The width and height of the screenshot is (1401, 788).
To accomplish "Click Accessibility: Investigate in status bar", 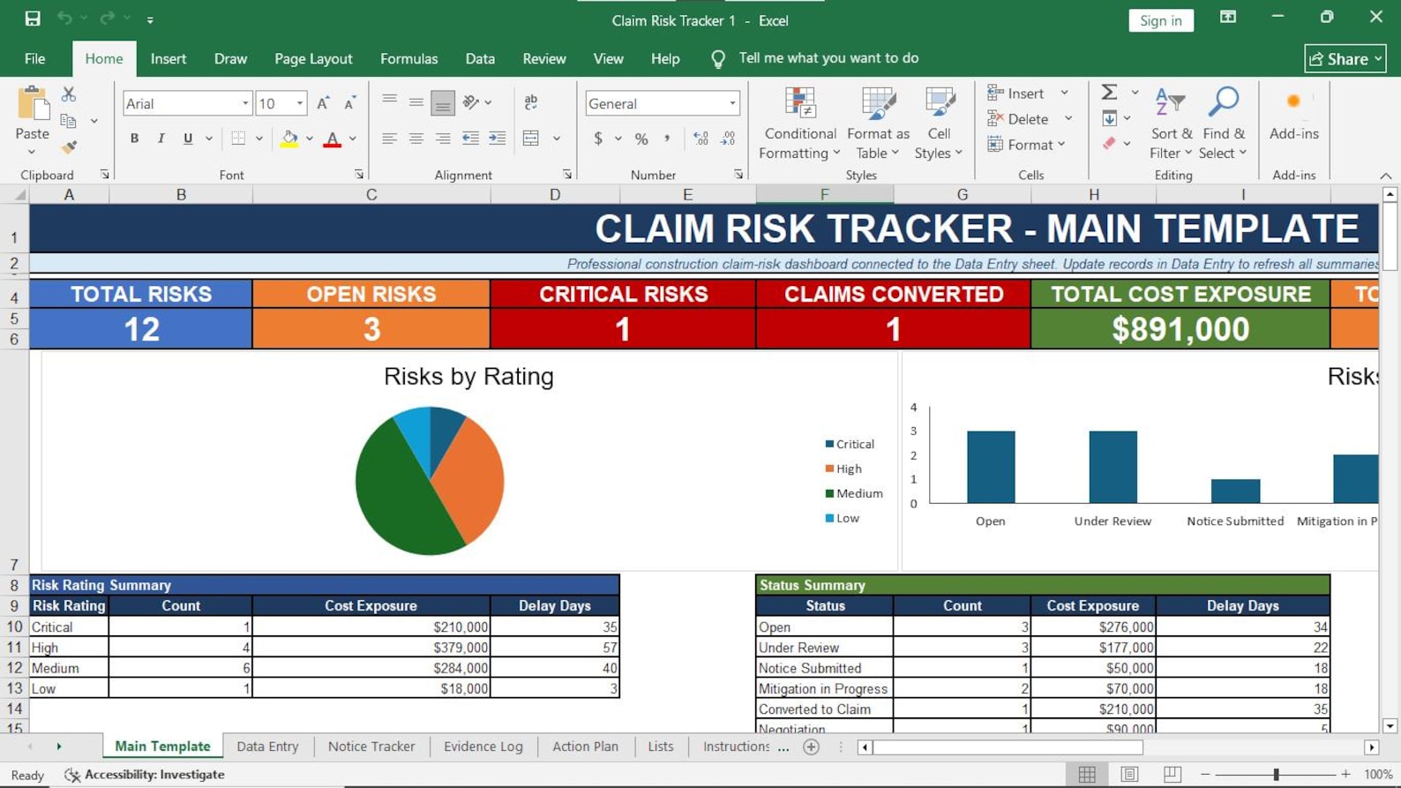I will (x=145, y=775).
